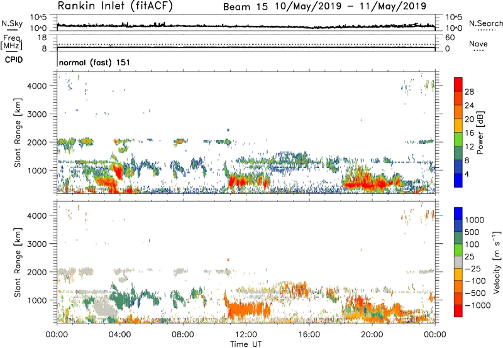This screenshot has height=348, width=503.
Task: Click the '−100' label on the velocity color bar
Action: pos(475,281)
